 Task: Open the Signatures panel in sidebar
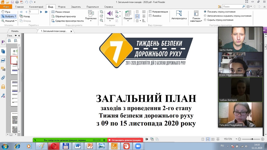3,96
